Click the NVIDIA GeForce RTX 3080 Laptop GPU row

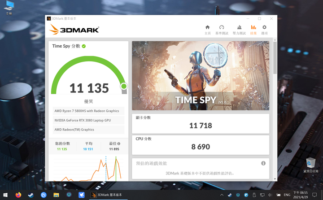tap(88, 120)
